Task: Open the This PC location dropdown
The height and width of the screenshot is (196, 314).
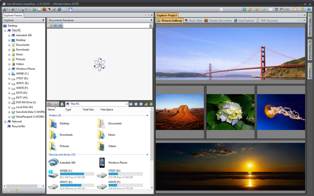Action: point(126,104)
